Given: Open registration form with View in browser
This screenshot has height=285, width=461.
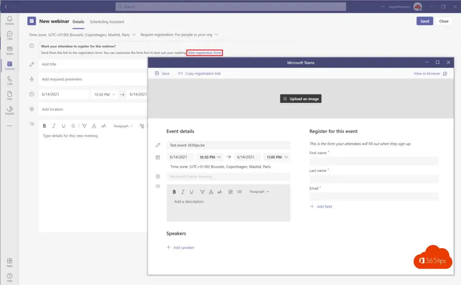Looking at the screenshot, I should click(430, 73).
